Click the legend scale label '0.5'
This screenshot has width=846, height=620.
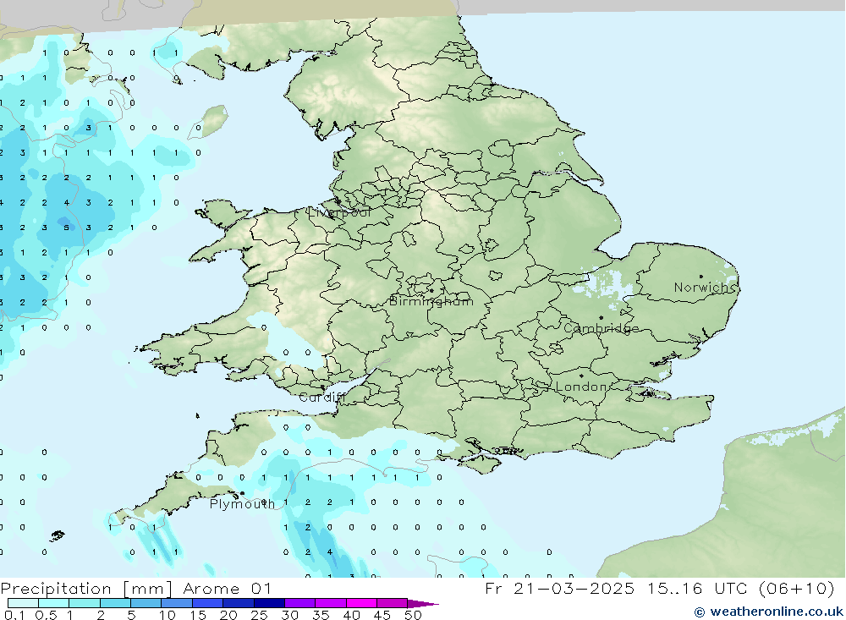pyautogui.click(x=46, y=615)
